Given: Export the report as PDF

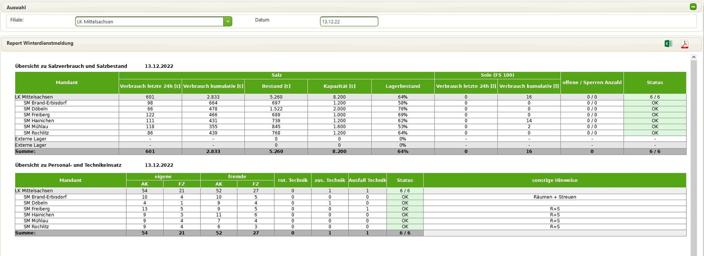Looking at the screenshot, I should pyautogui.click(x=685, y=44).
